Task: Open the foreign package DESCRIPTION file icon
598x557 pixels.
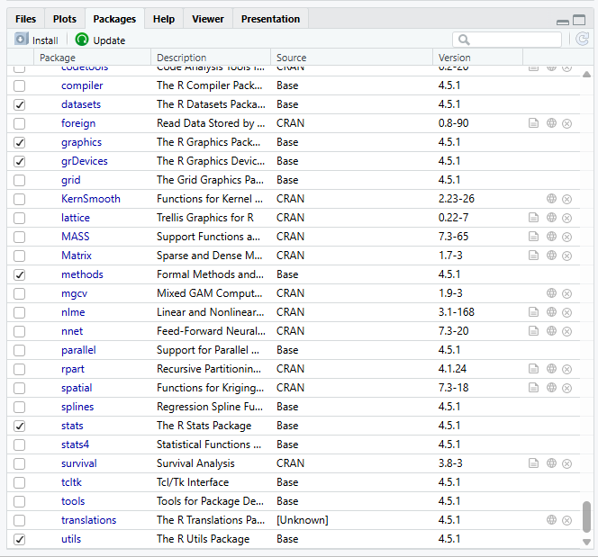Action: click(x=533, y=123)
